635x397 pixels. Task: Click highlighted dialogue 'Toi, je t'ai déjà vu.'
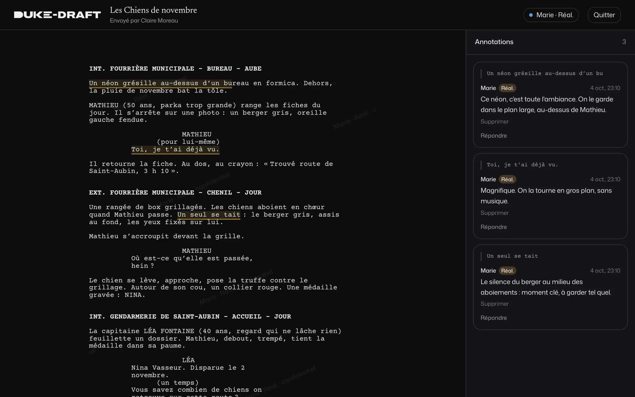175,149
